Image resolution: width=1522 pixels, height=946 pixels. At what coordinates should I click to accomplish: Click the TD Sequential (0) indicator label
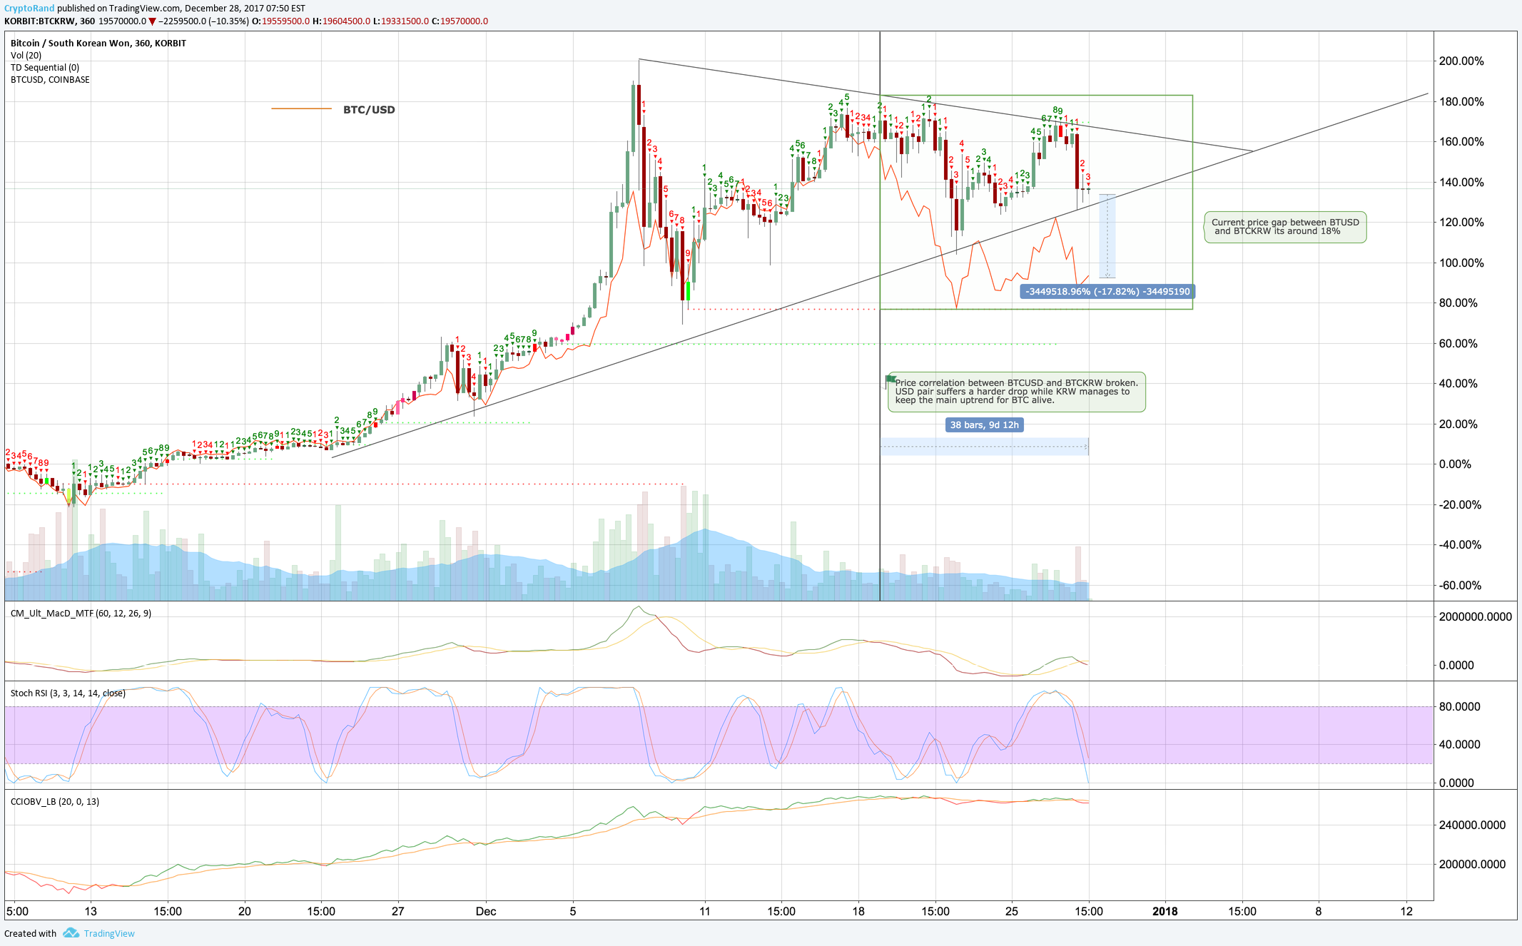[45, 68]
